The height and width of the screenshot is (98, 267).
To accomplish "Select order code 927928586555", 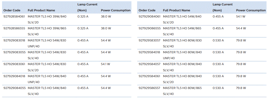I will [x=14, y=29].
